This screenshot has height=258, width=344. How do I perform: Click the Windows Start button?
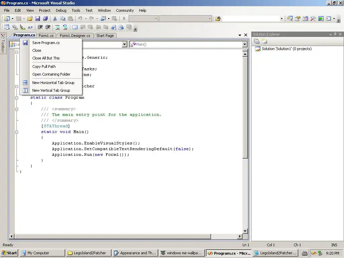pos(9,253)
